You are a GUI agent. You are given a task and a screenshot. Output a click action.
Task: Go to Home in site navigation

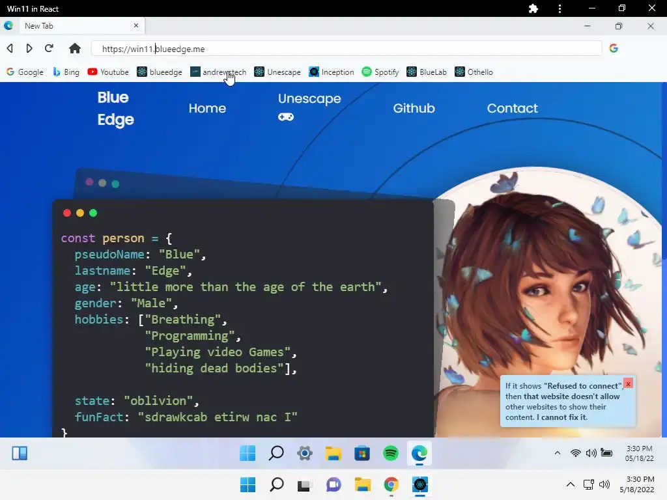click(x=207, y=108)
